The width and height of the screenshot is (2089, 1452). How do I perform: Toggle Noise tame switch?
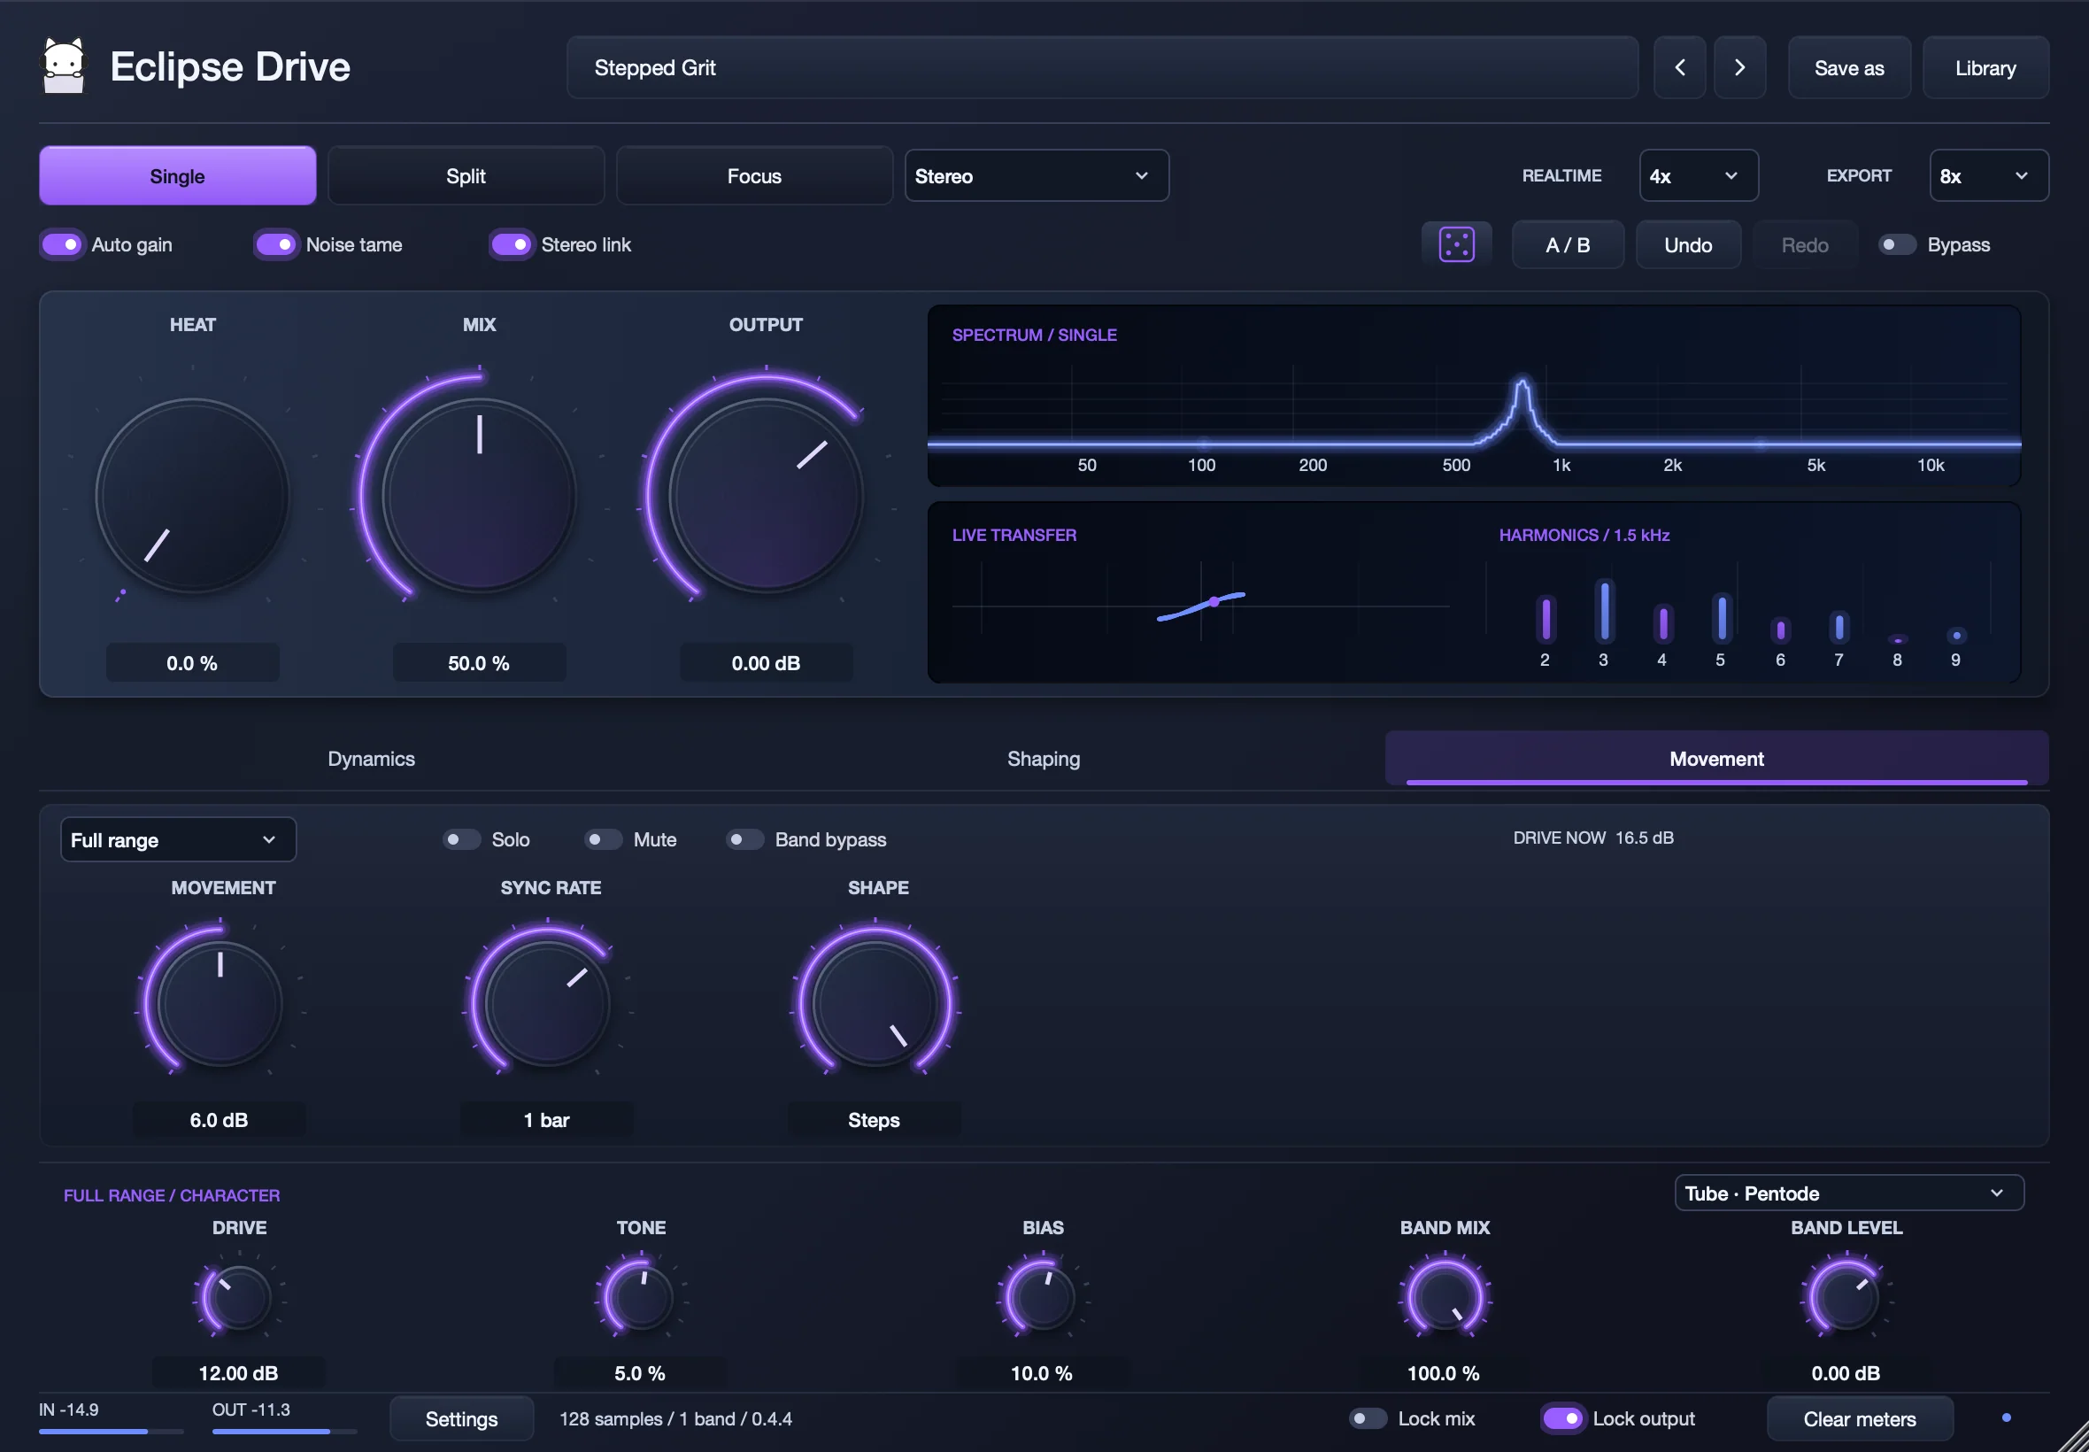(275, 244)
